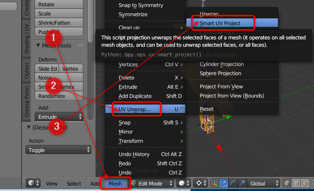Expand the Vertices submenu
This screenshot has height=191, width=314.
pos(145,64)
